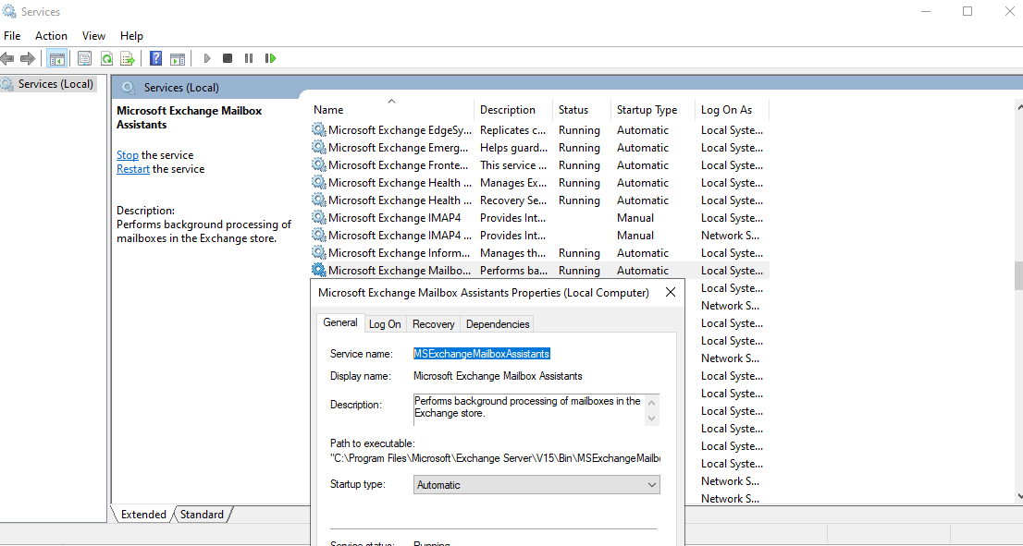Select Microsoft Exchange Emerg... service name
Viewport: 1023px width, 546px height.
tap(398, 147)
